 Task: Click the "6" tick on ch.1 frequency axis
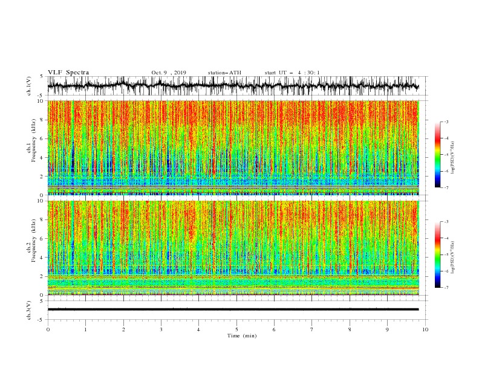42,138
